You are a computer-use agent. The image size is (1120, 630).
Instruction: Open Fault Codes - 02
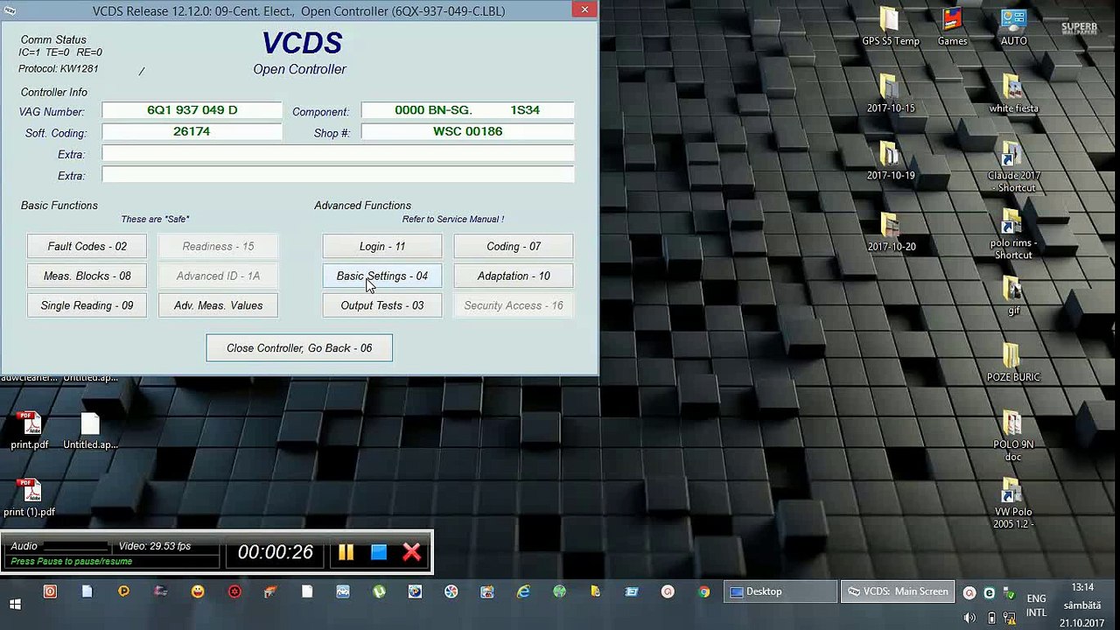tap(87, 247)
